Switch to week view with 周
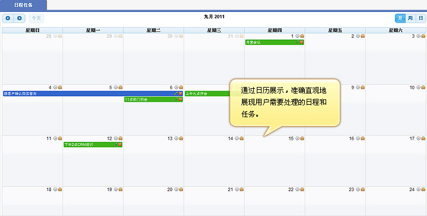The width and height of the screenshot is (427, 216). (x=410, y=18)
